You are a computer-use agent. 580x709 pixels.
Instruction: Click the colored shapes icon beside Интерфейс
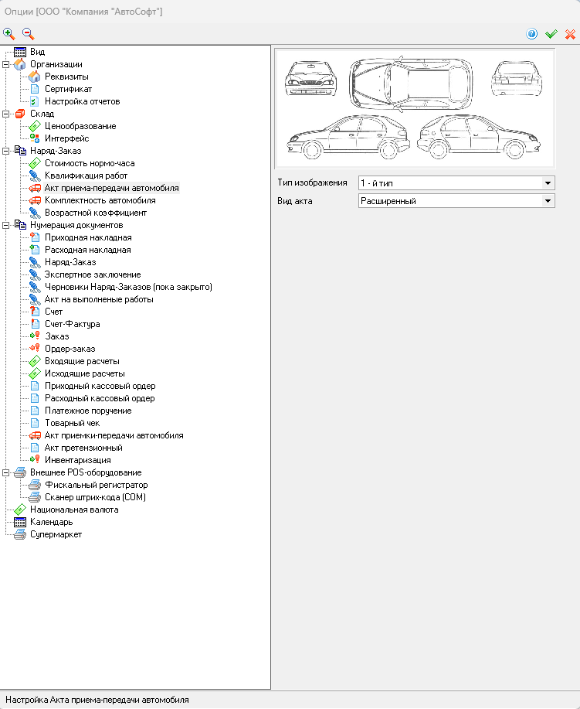coord(34,138)
